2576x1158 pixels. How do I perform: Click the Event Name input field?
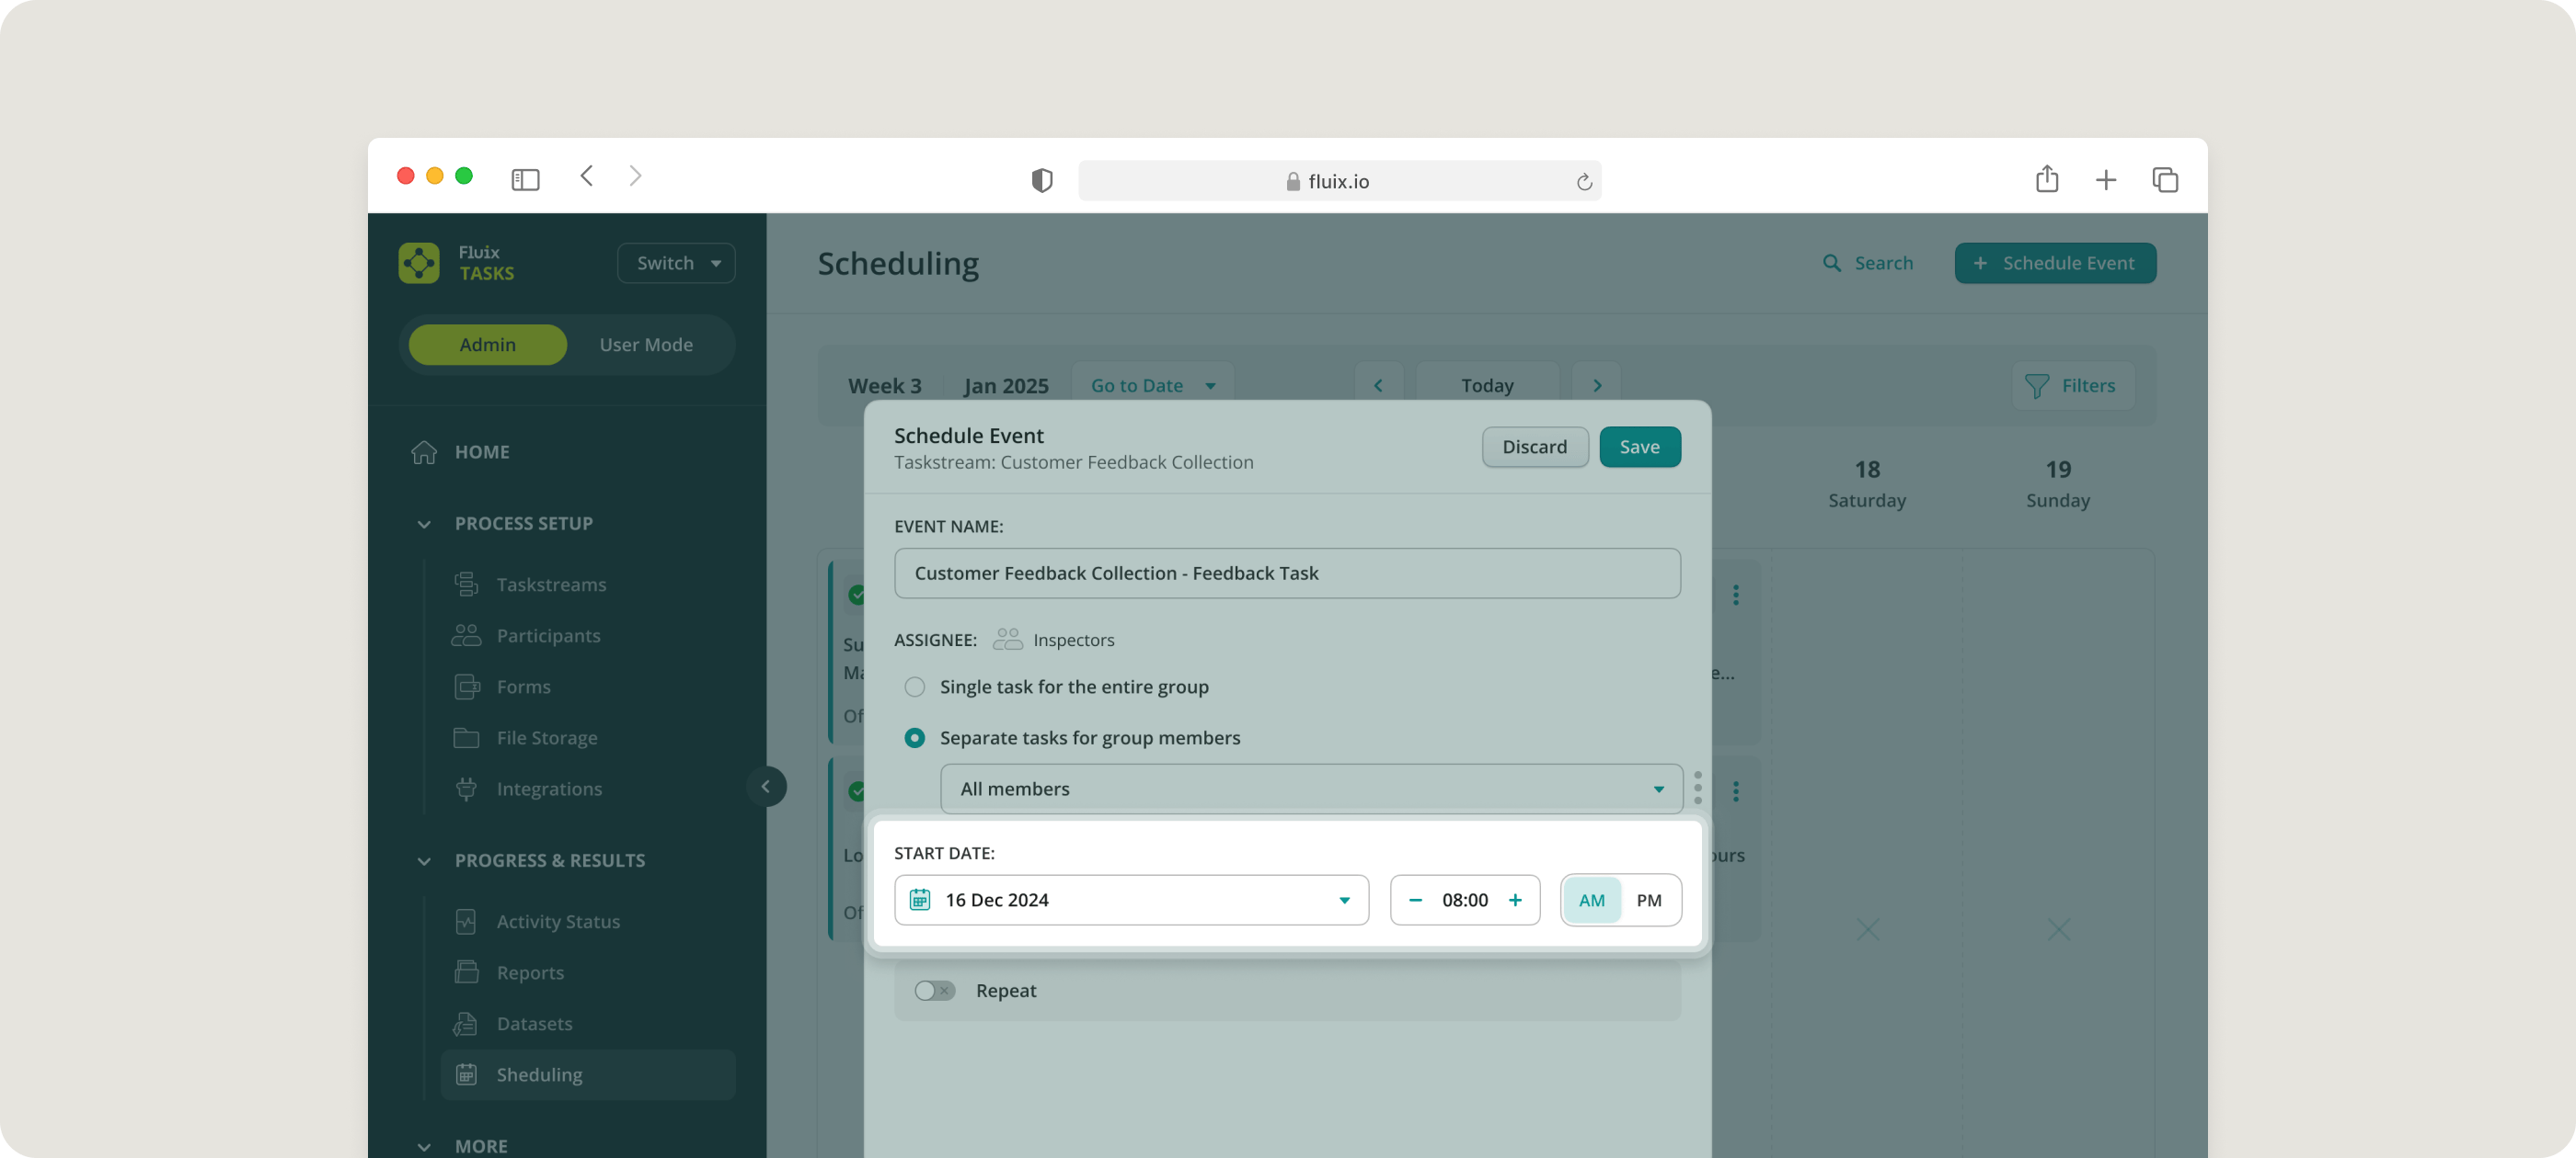click(1286, 573)
